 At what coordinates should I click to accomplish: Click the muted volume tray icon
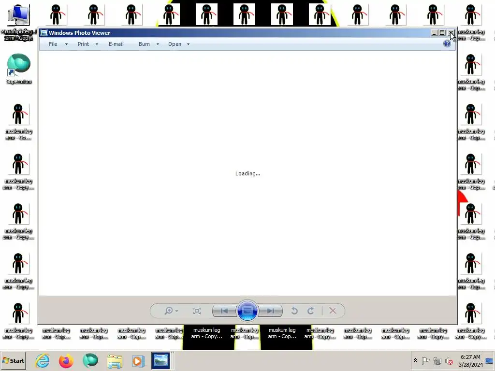[x=449, y=360]
